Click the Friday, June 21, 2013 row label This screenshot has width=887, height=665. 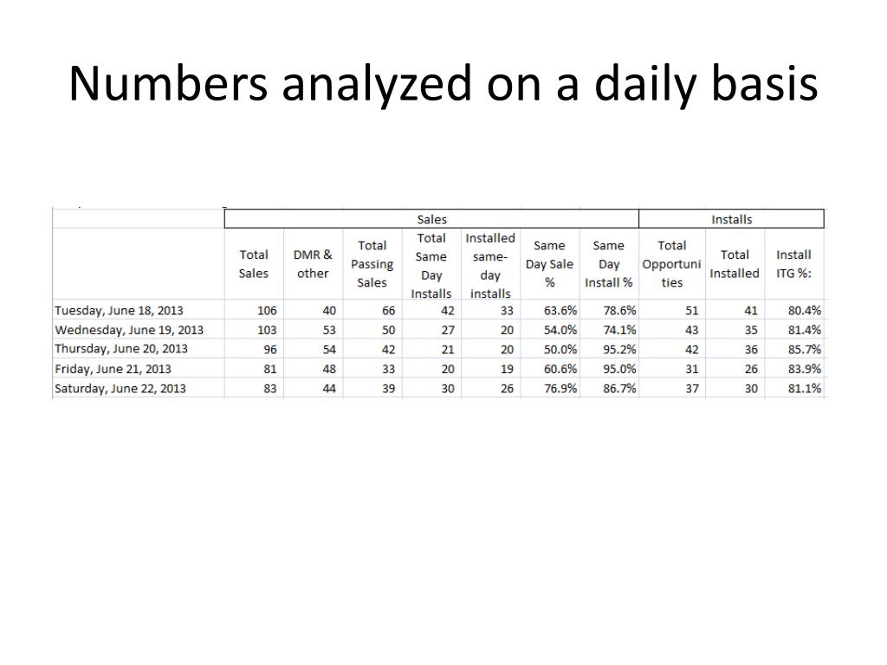coord(113,369)
